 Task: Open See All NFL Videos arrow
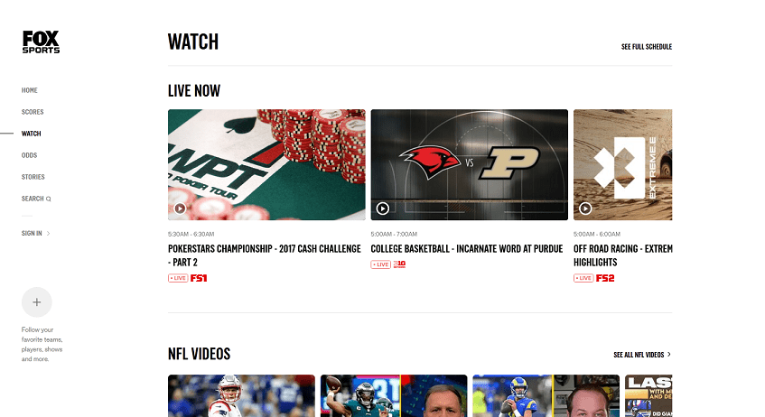[669, 355]
